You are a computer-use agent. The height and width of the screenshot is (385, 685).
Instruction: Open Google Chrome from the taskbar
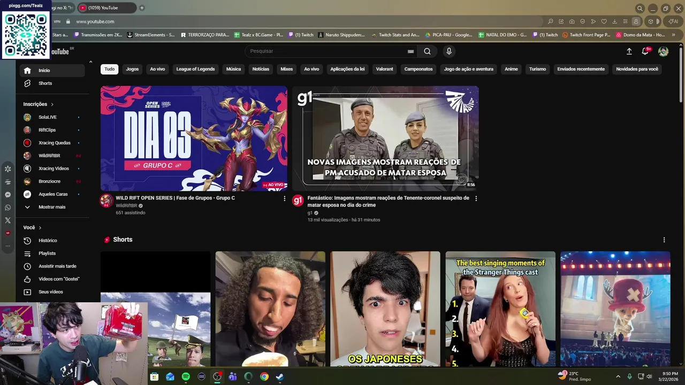pos(264,376)
